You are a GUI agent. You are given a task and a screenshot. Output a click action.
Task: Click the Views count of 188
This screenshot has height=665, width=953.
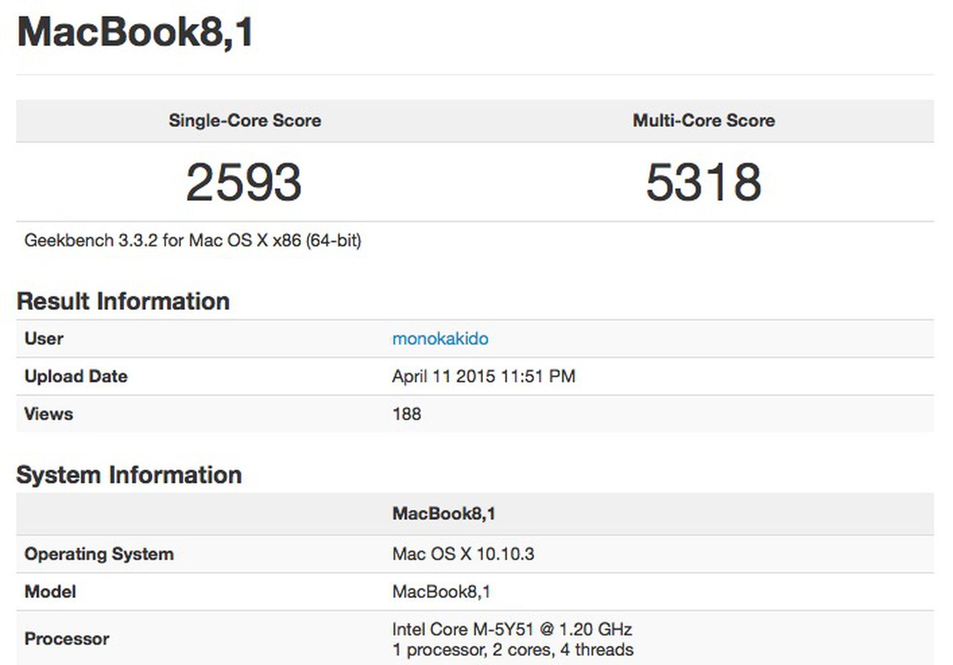point(406,413)
